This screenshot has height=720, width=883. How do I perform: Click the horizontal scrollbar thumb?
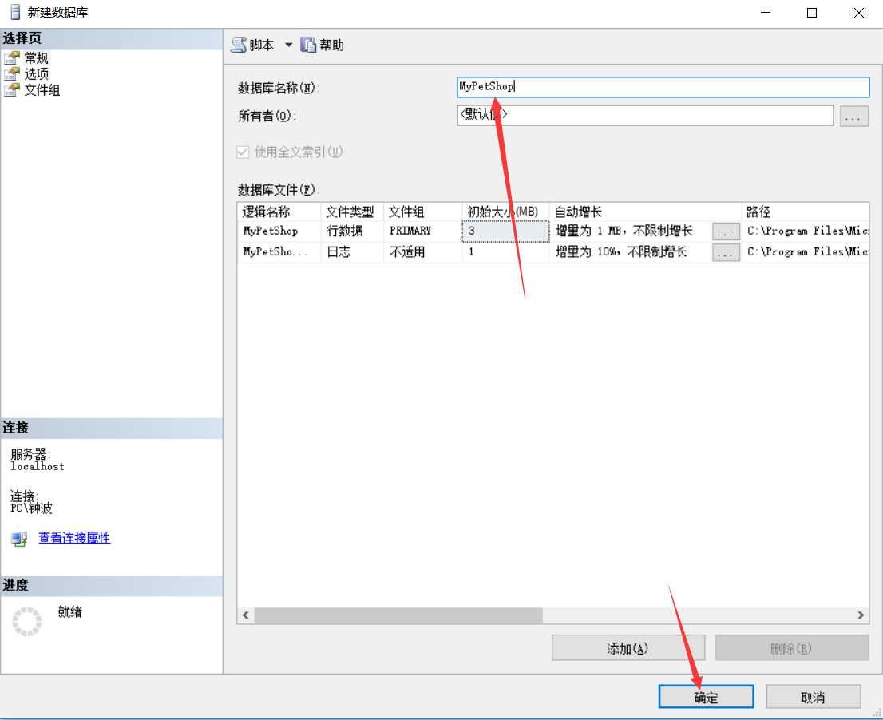[398, 615]
